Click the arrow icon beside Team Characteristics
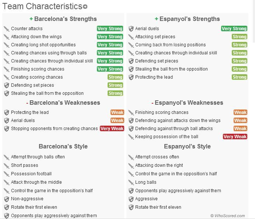This screenshot has width=255, height=219. tap(85, 7)
